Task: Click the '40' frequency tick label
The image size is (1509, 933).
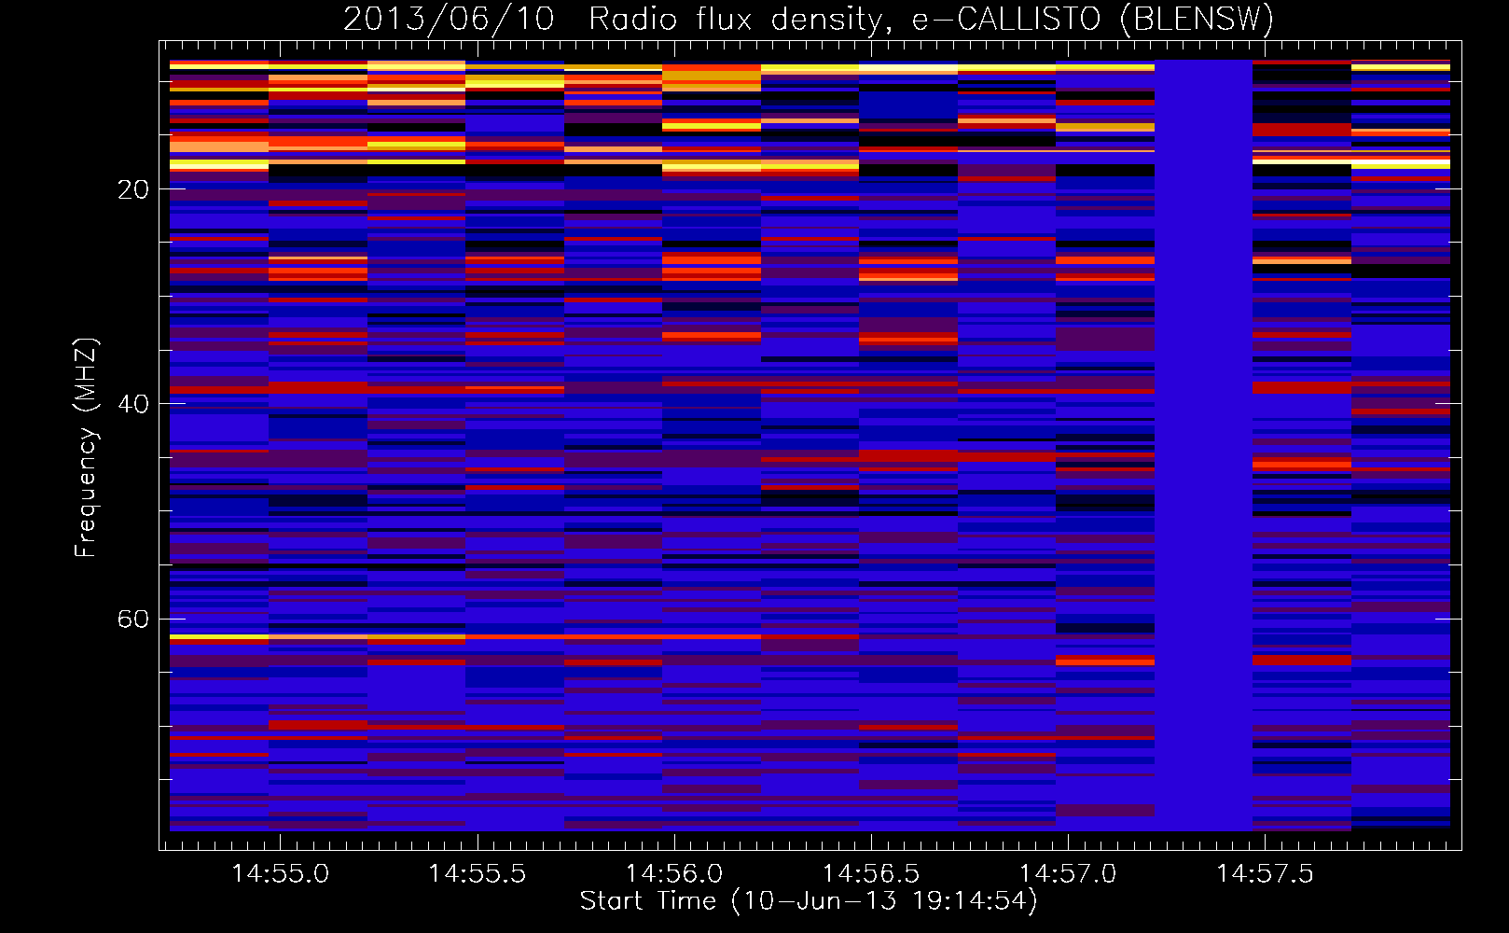Action: tap(133, 404)
